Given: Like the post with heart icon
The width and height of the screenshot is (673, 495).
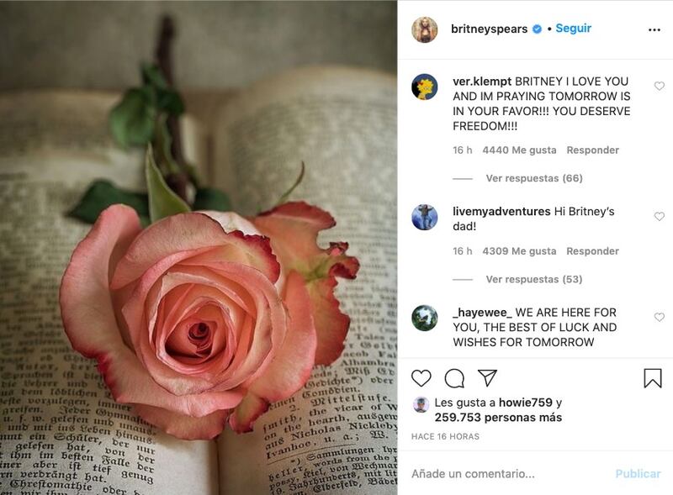Looking at the screenshot, I should (421, 378).
